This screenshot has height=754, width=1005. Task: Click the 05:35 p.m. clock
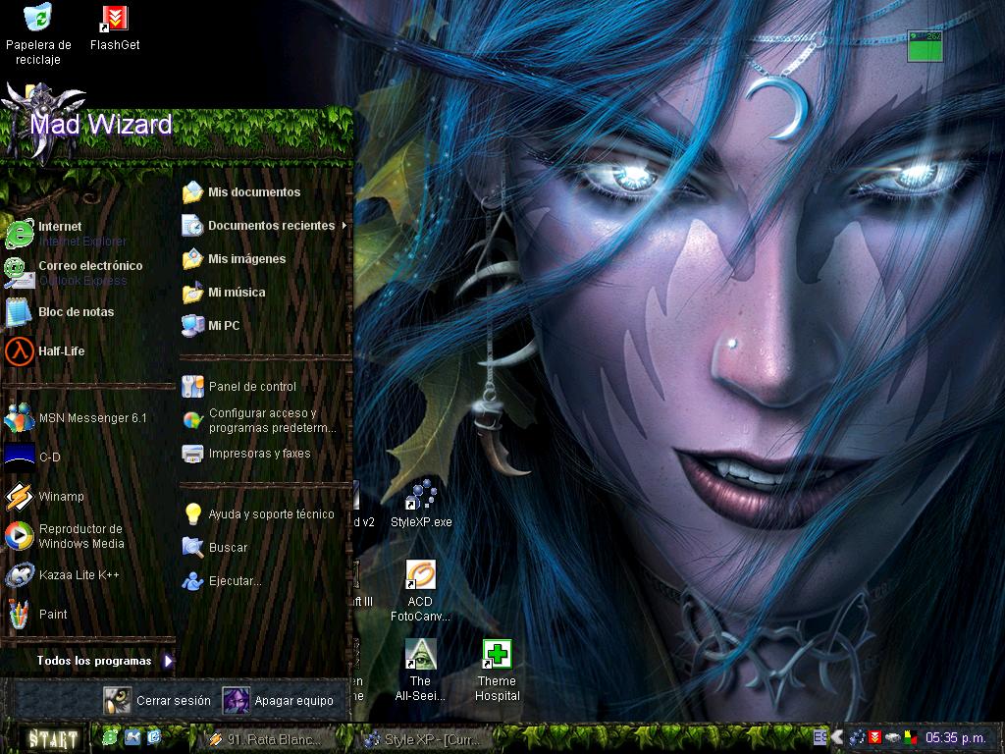tap(956, 738)
